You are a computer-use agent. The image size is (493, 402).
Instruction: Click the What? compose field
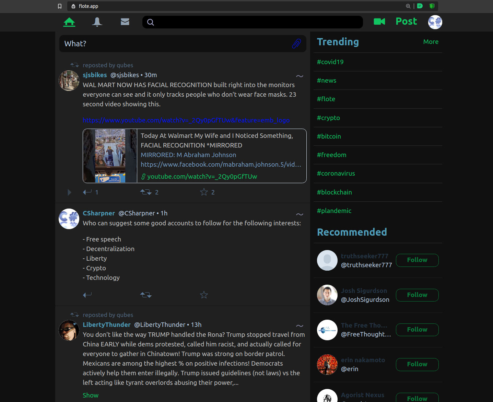point(183,44)
